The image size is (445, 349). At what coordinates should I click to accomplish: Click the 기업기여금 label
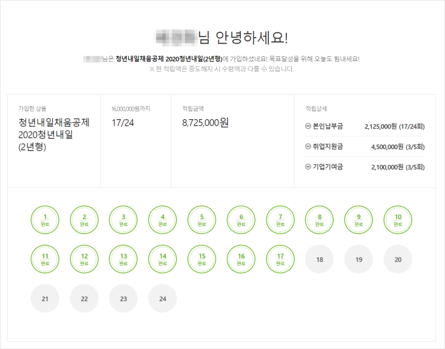tap(328, 166)
